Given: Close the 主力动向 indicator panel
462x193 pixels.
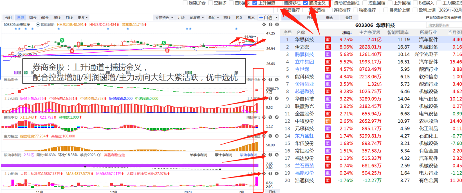Looking at the screenshot, I should [x=277, y=174].
